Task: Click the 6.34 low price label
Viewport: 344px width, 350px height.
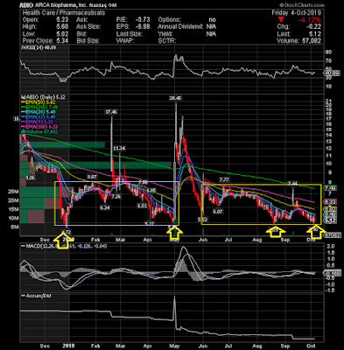Action: (104, 208)
